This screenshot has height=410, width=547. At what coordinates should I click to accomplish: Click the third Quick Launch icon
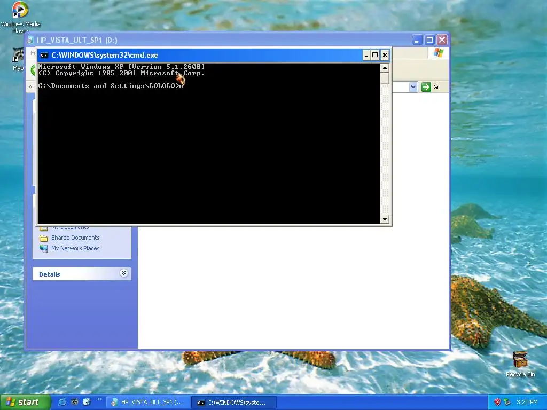tap(87, 402)
